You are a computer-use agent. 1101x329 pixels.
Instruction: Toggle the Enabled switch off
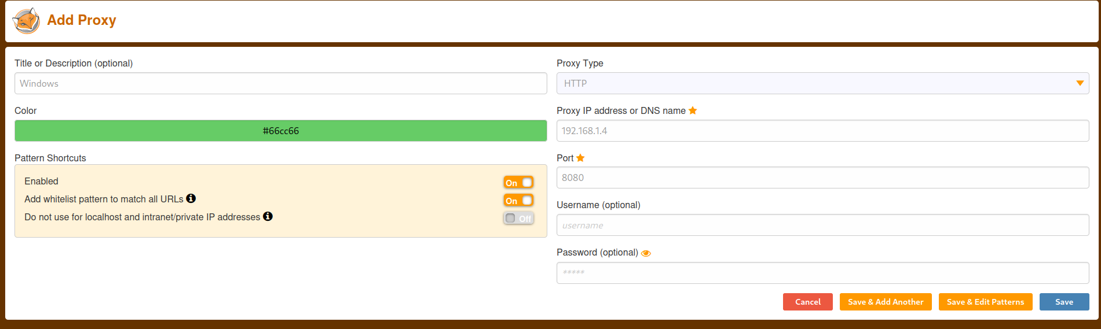point(518,183)
